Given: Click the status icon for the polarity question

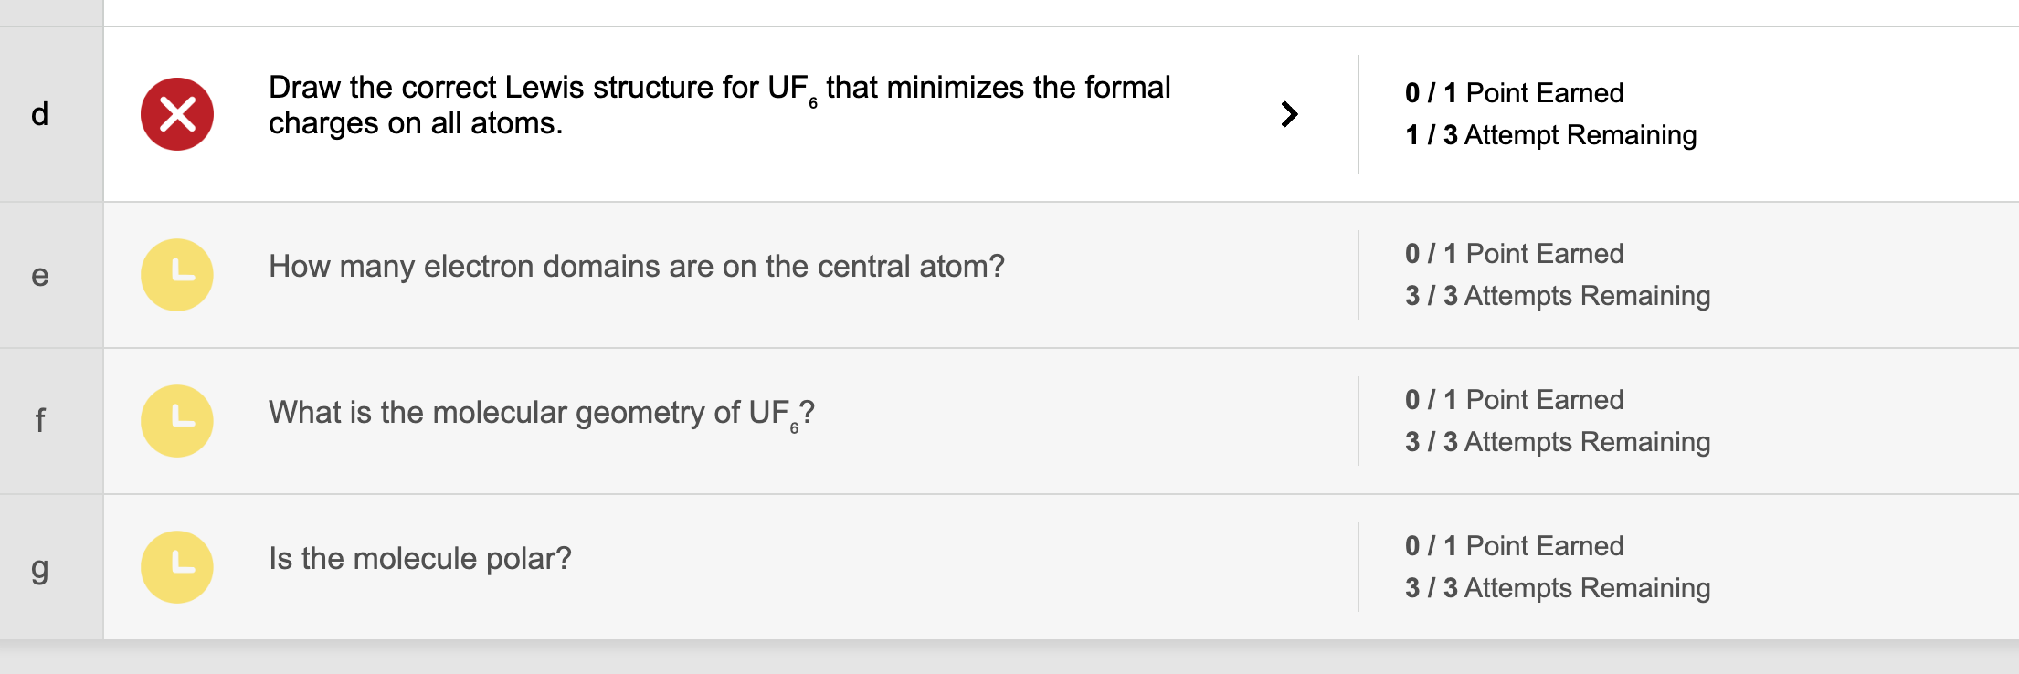Looking at the screenshot, I should pos(177,566).
